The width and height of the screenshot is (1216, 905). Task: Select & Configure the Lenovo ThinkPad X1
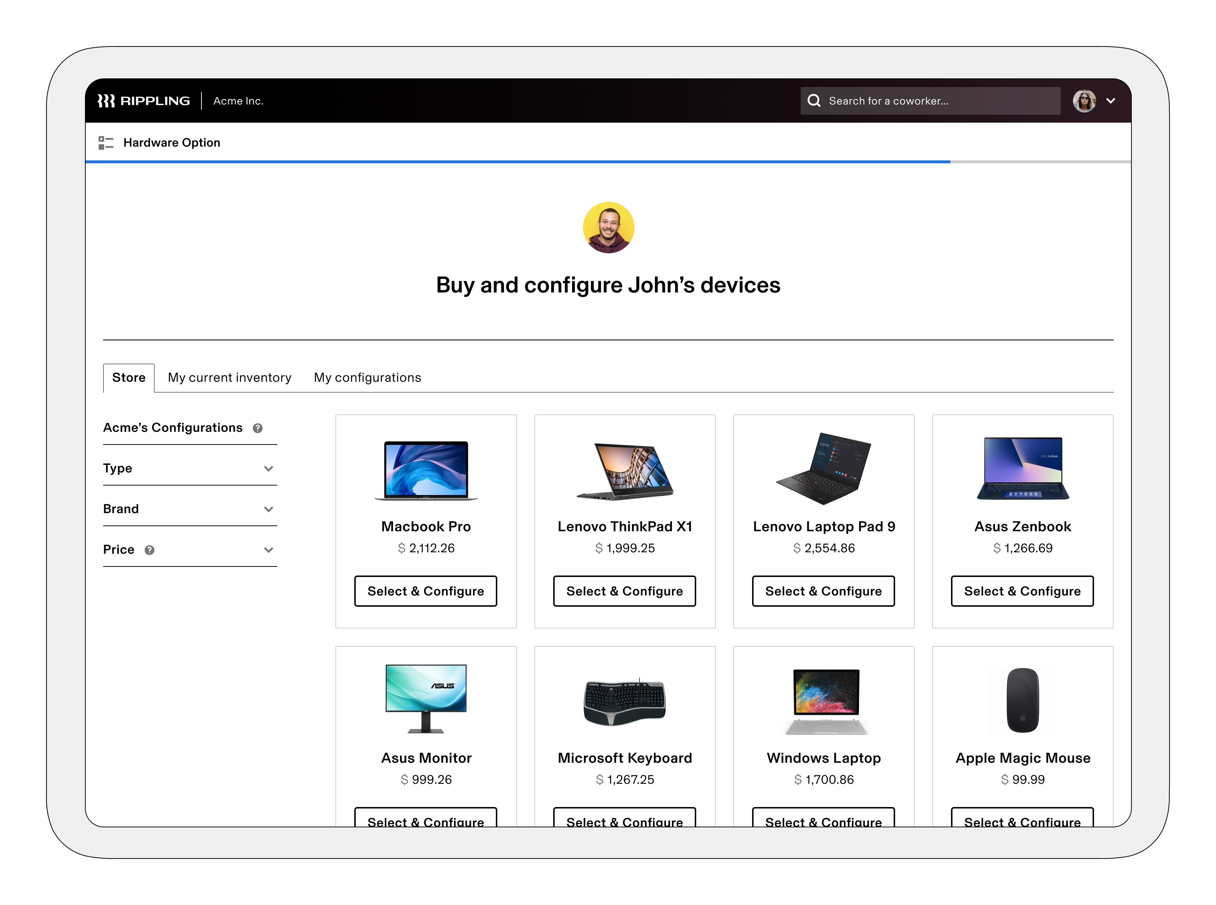(x=624, y=591)
